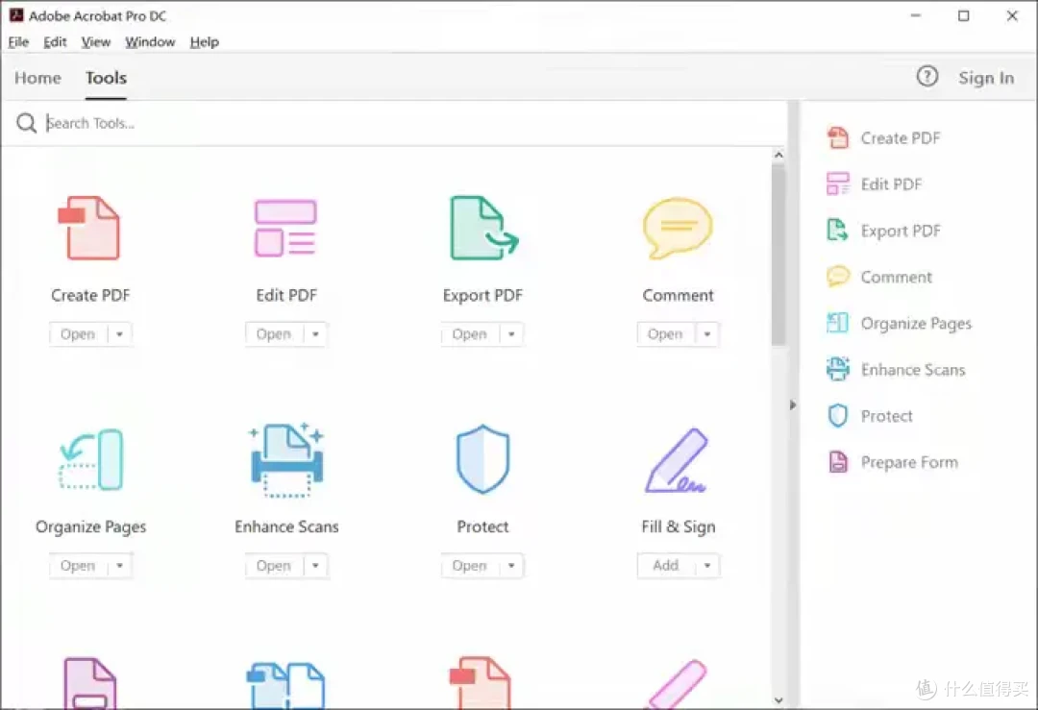The height and width of the screenshot is (710, 1038).
Task: Click Open button under Export PDF
Action: (x=470, y=334)
